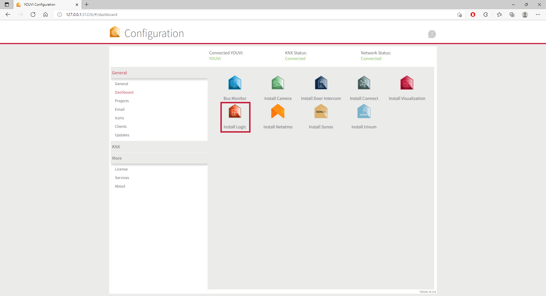Click the 'Connected YOUVI:' label
Viewport: 546px width, 296px height.
[x=226, y=53]
